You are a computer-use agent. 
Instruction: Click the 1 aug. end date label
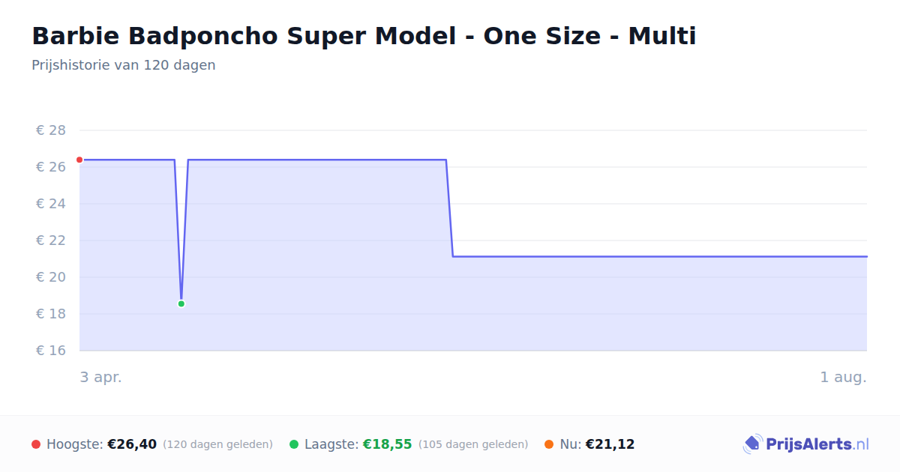pyautogui.click(x=843, y=377)
